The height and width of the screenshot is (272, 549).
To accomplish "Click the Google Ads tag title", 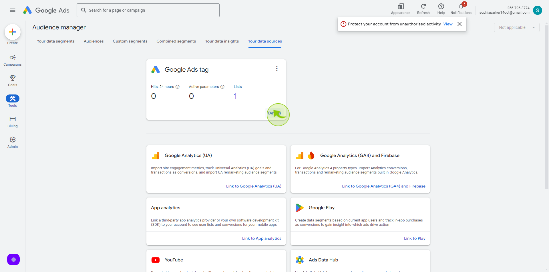I will (186, 70).
